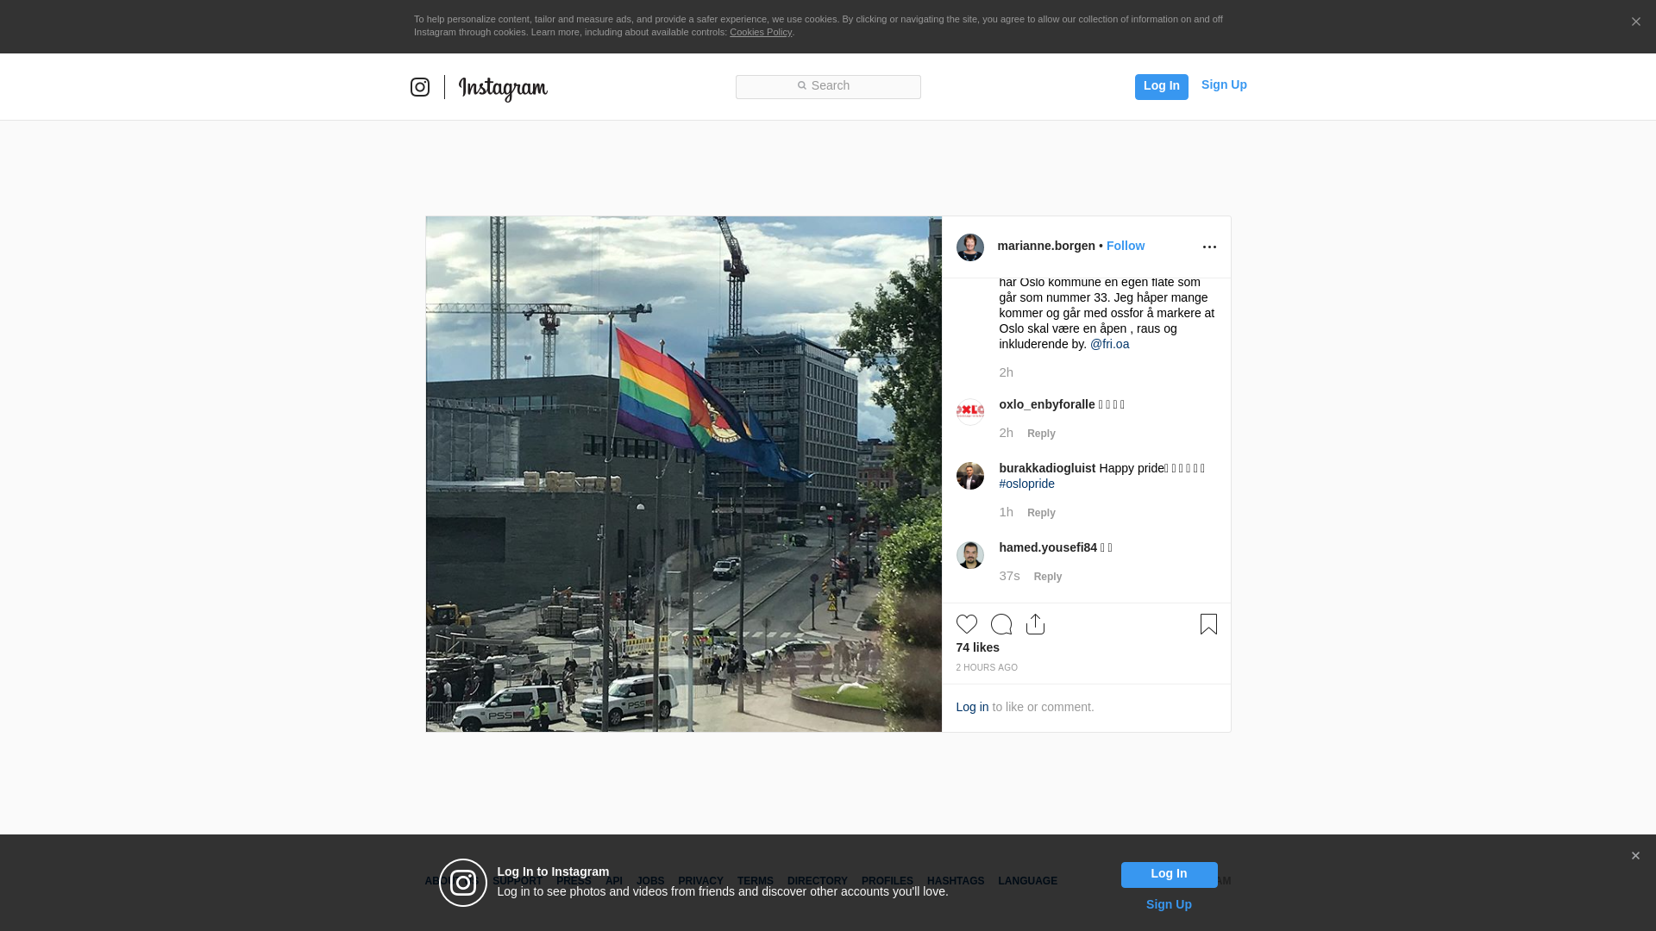Open oxlo_enbyforalle username
Screen dimensions: 1656x931
1047,404
